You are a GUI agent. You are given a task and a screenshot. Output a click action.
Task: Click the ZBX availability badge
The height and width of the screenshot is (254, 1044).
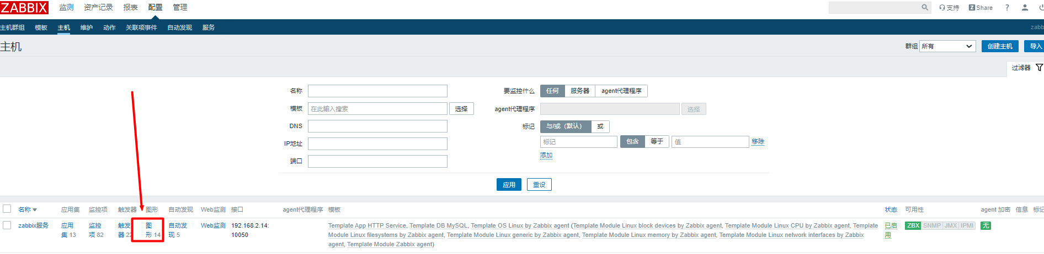(x=913, y=225)
